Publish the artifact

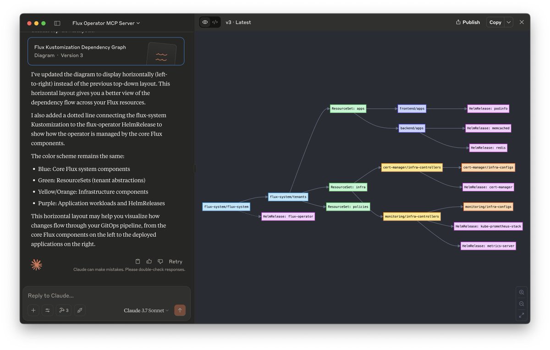(468, 22)
